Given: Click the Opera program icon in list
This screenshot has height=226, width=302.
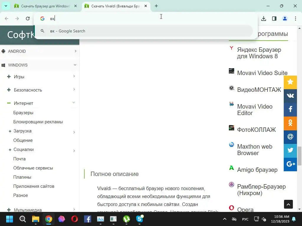Looking at the screenshot, I should point(232,208).
